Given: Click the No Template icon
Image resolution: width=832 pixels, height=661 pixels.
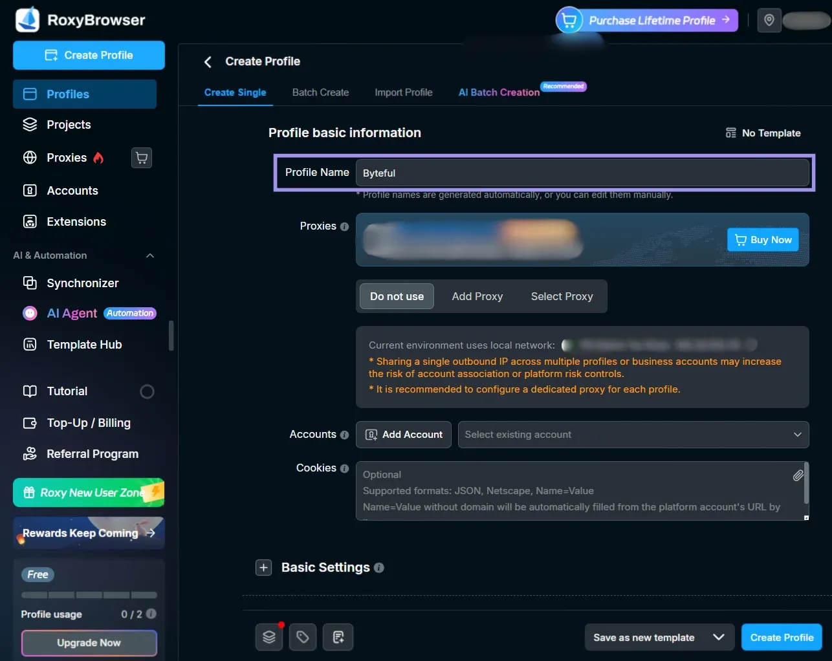Looking at the screenshot, I should pos(730,133).
